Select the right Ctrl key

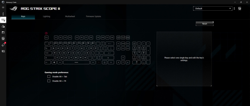coord(111,62)
